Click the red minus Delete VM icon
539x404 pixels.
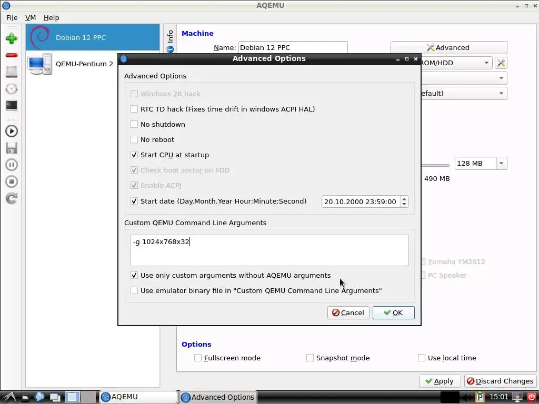pyautogui.click(x=12, y=55)
